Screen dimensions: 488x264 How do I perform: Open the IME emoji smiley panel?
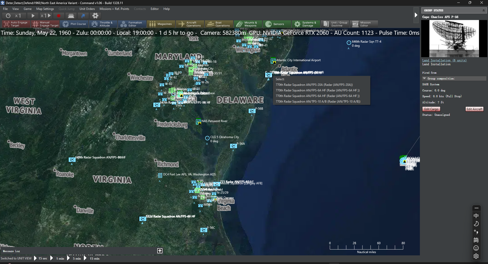(476, 248)
